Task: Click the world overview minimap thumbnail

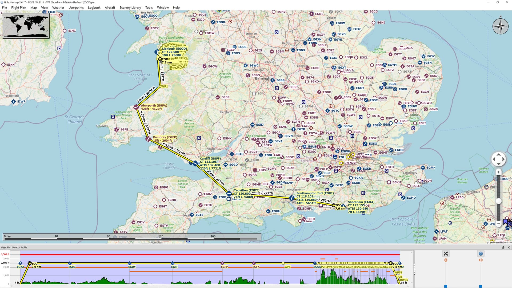Action: pyautogui.click(x=26, y=26)
